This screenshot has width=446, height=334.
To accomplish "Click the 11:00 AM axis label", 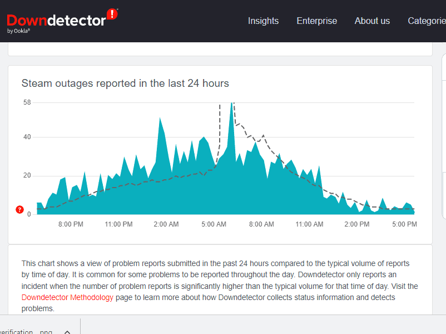I will [x=309, y=224].
